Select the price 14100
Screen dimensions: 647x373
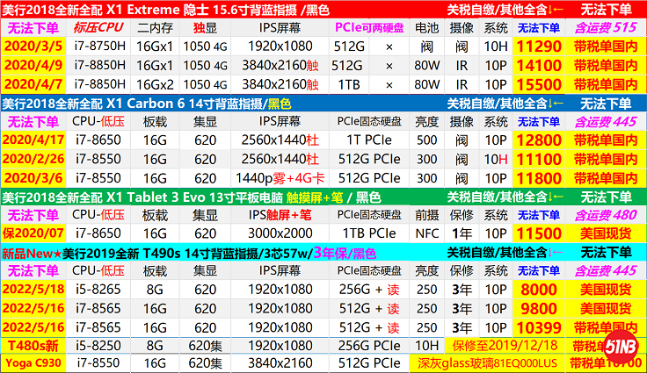coord(539,65)
